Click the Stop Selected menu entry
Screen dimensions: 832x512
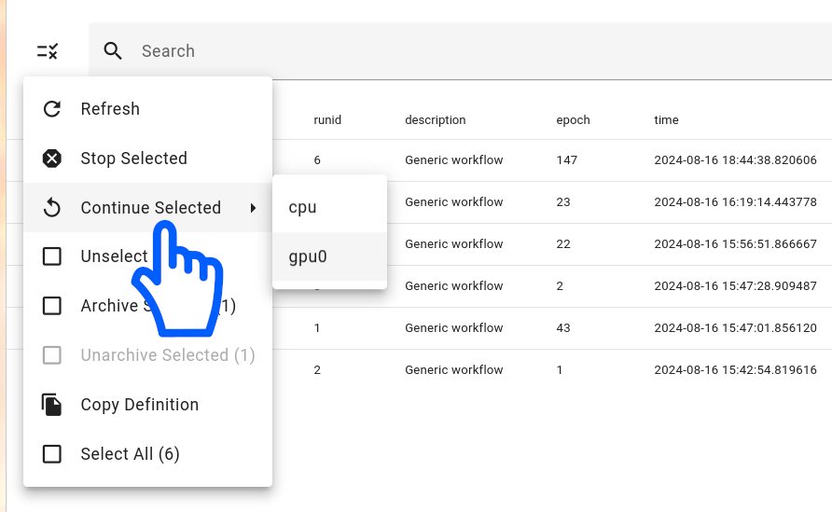pos(133,159)
